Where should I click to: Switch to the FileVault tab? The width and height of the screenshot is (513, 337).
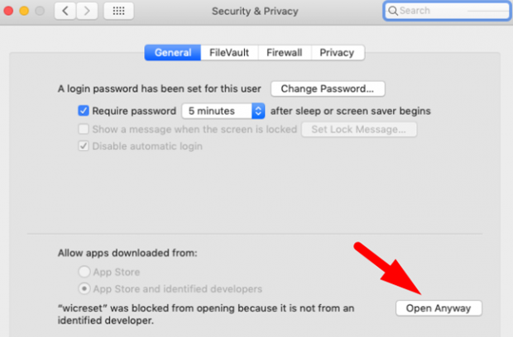point(229,53)
